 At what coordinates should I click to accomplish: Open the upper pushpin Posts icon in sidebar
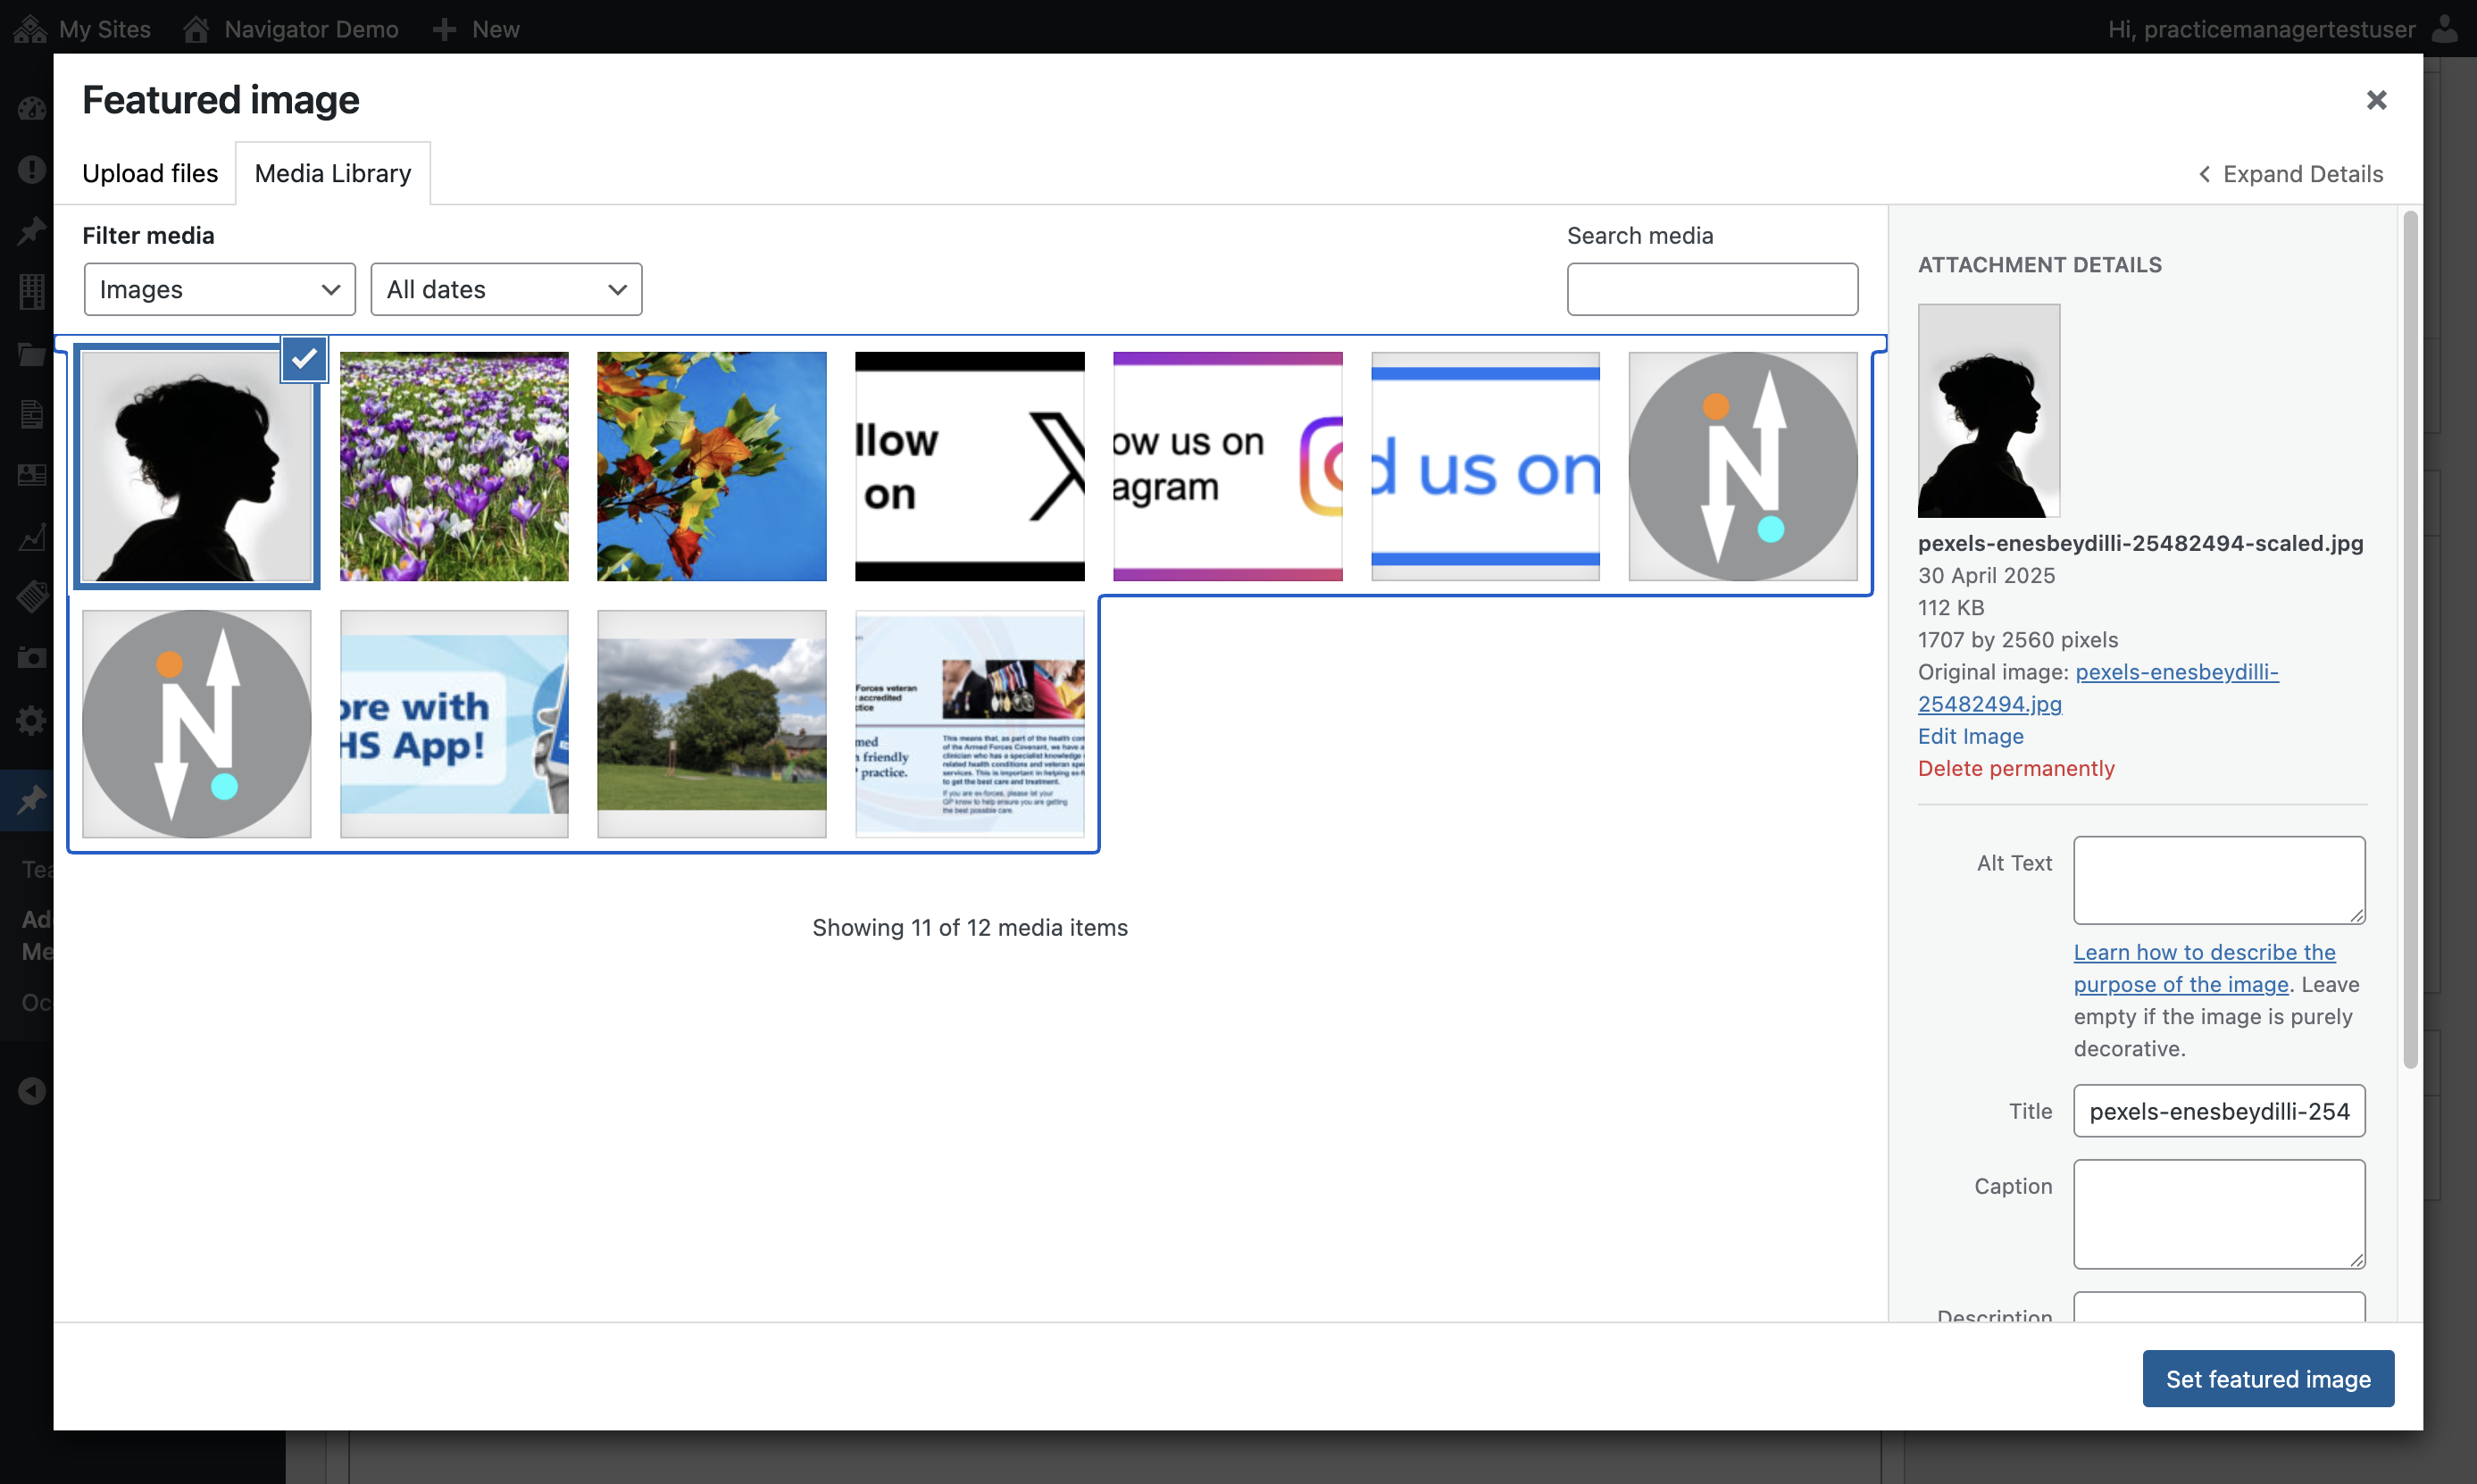click(32, 230)
